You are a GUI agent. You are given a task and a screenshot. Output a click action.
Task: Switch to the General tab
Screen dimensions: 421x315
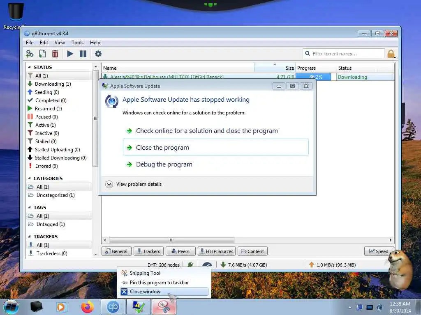coord(116,251)
